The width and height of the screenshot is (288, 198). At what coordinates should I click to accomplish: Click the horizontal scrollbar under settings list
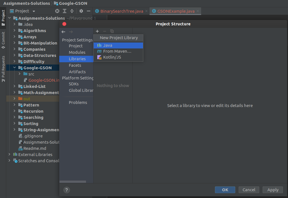(73, 182)
